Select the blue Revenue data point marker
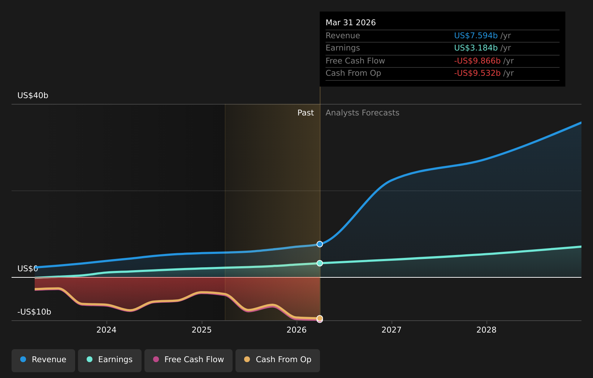This screenshot has width=593, height=378. 320,244
